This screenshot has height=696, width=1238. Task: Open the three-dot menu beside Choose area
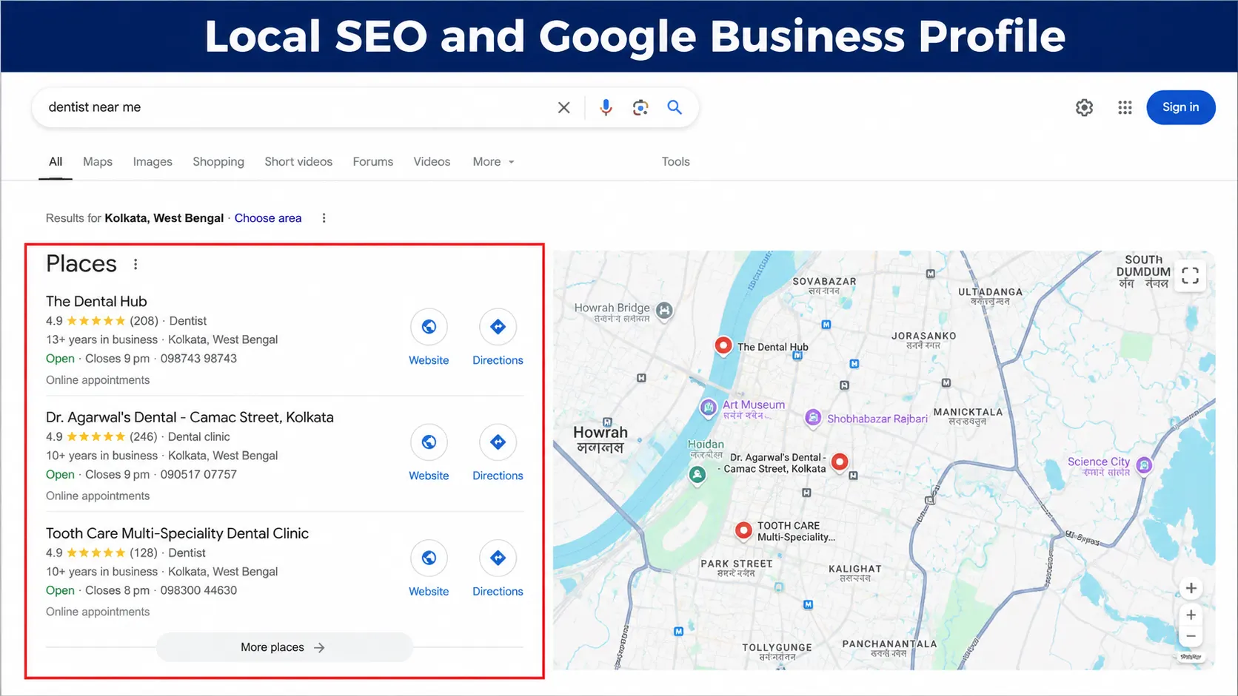point(324,218)
